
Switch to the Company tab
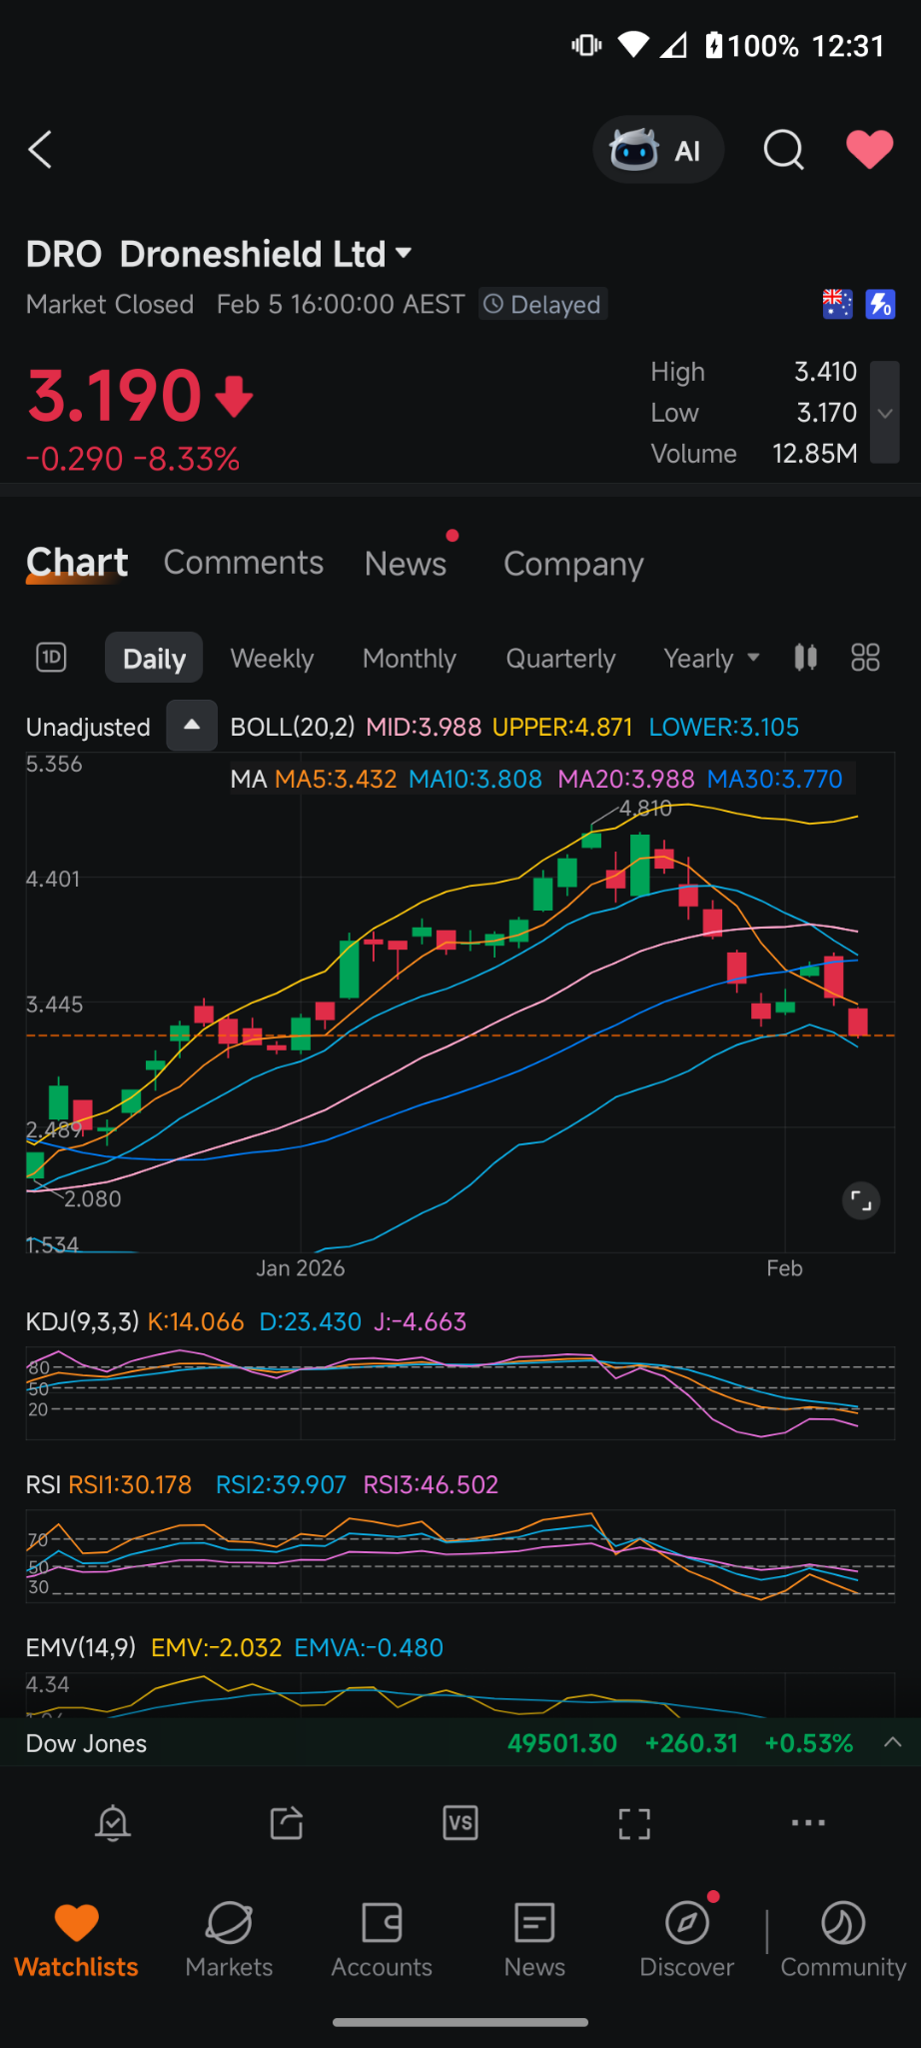click(x=573, y=564)
